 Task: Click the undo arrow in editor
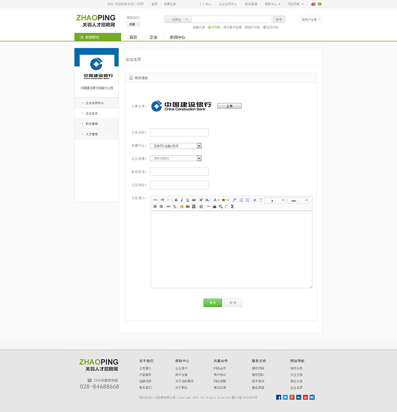pyautogui.click(x=162, y=200)
